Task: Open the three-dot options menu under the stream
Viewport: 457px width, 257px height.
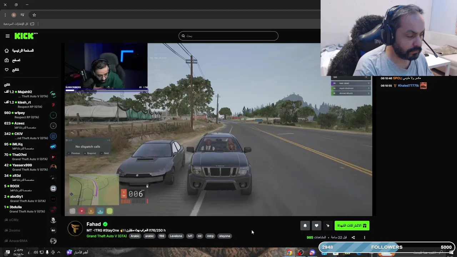Action: (365, 237)
